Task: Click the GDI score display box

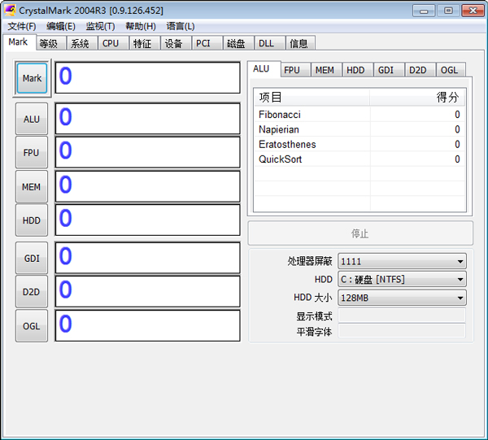Action: click(x=147, y=258)
